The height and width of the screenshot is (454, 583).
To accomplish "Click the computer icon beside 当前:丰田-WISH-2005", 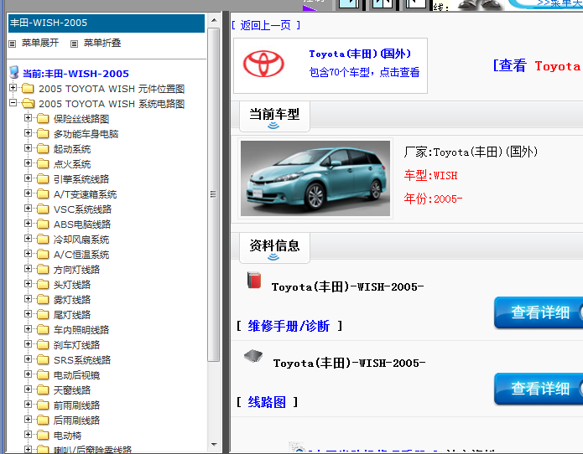I will click(x=14, y=72).
